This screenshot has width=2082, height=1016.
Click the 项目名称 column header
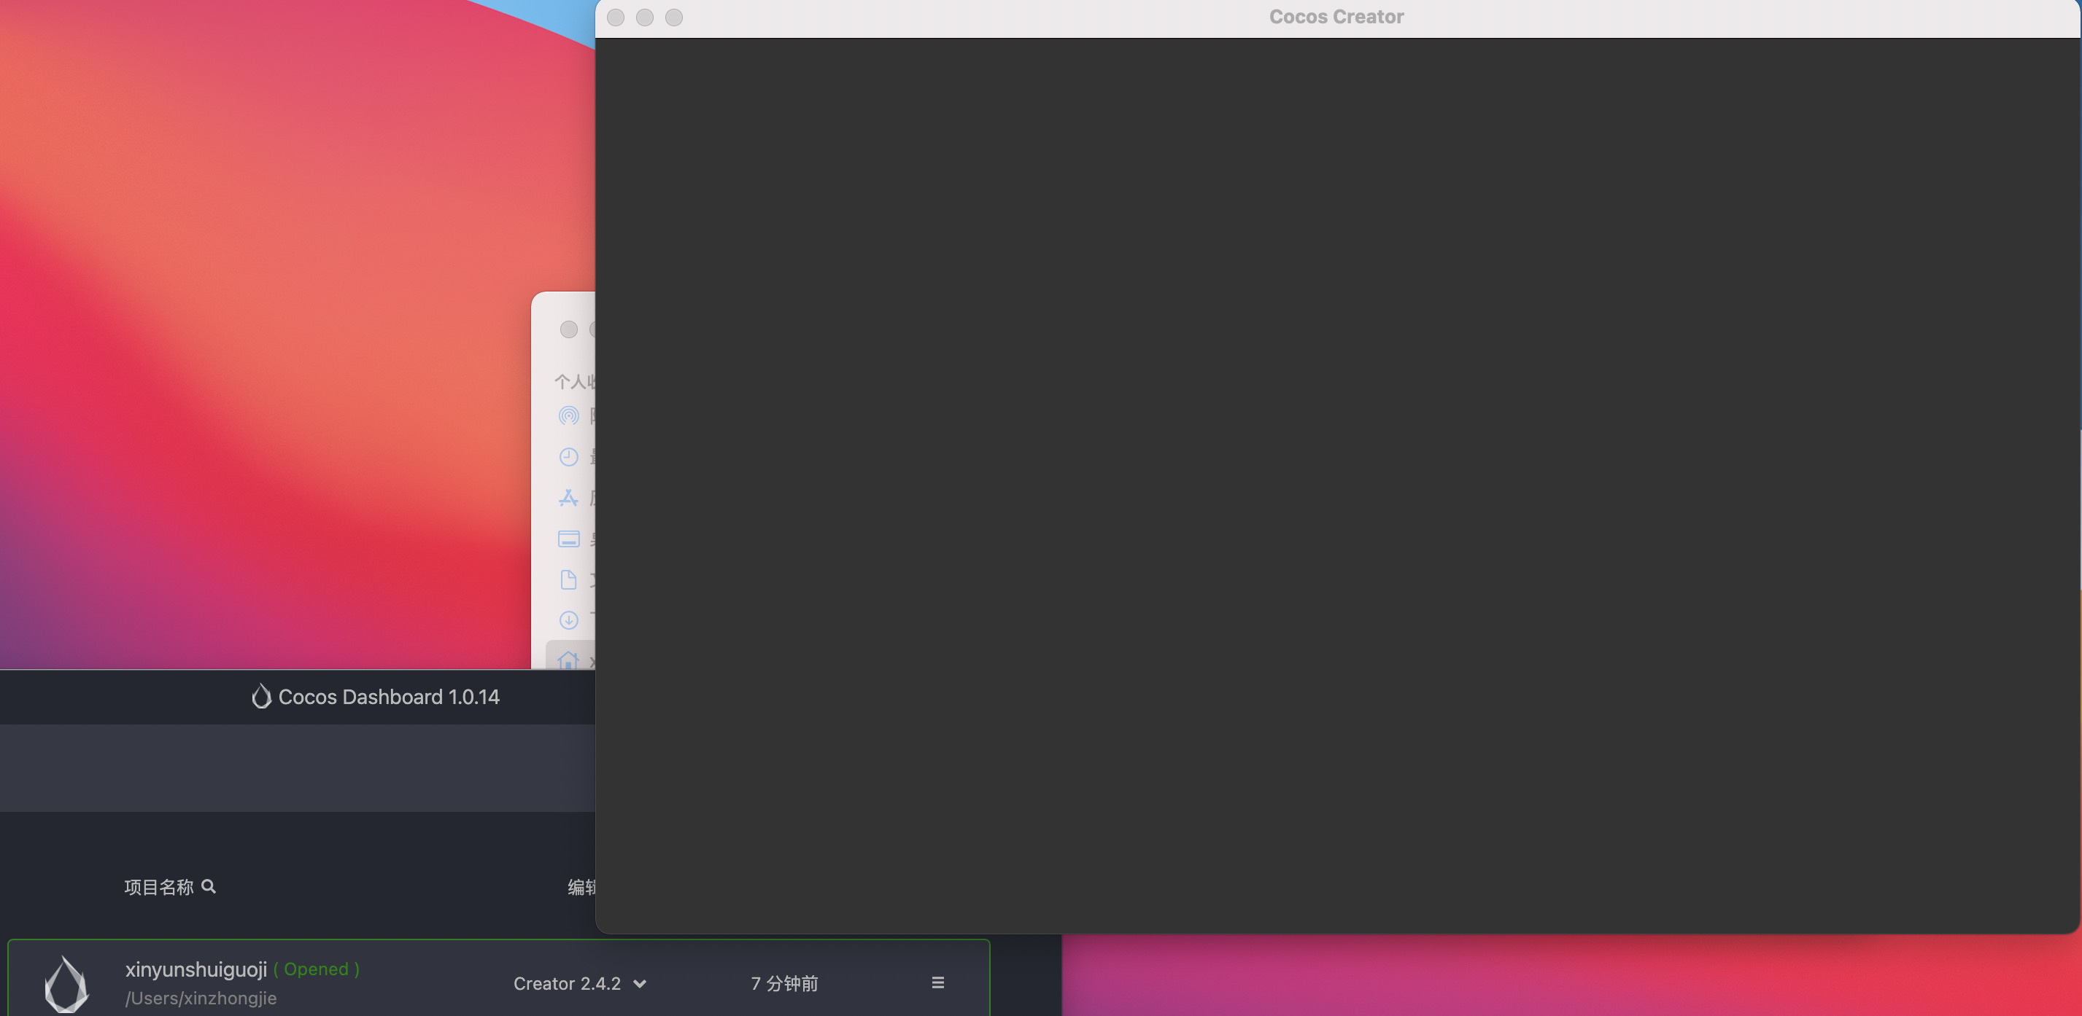click(x=159, y=887)
